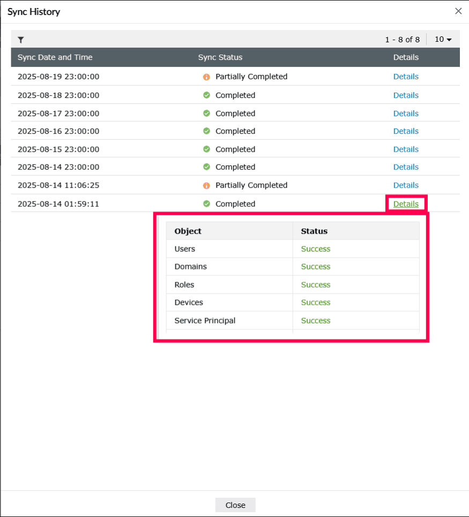Click the Devices row in details popup
469x517 pixels.
(293, 303)
